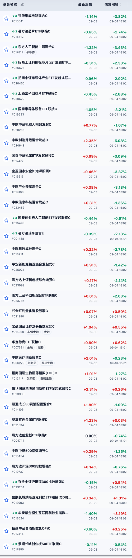Star the 招商中证白酒指数(LOF)C fund
132x558 pixels.
click(6, 531)
